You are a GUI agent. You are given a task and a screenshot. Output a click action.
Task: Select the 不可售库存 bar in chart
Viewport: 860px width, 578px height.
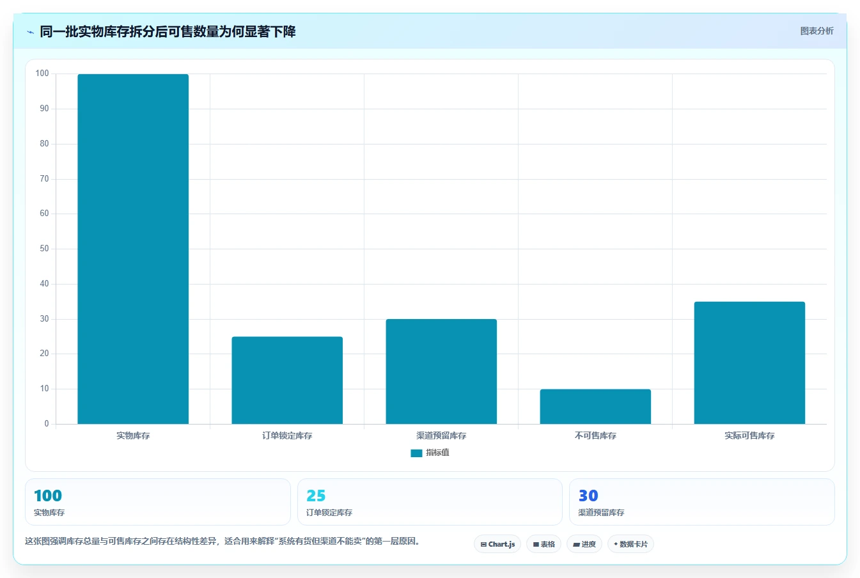[595, 407]
